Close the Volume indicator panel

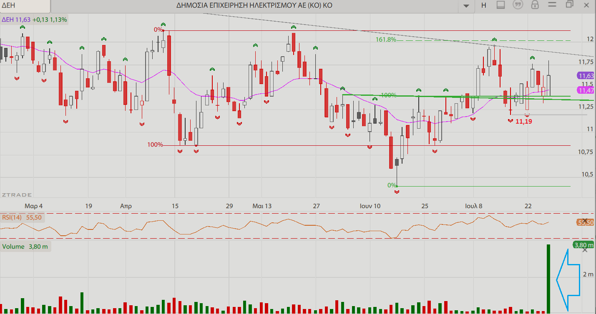coord(585,249)
